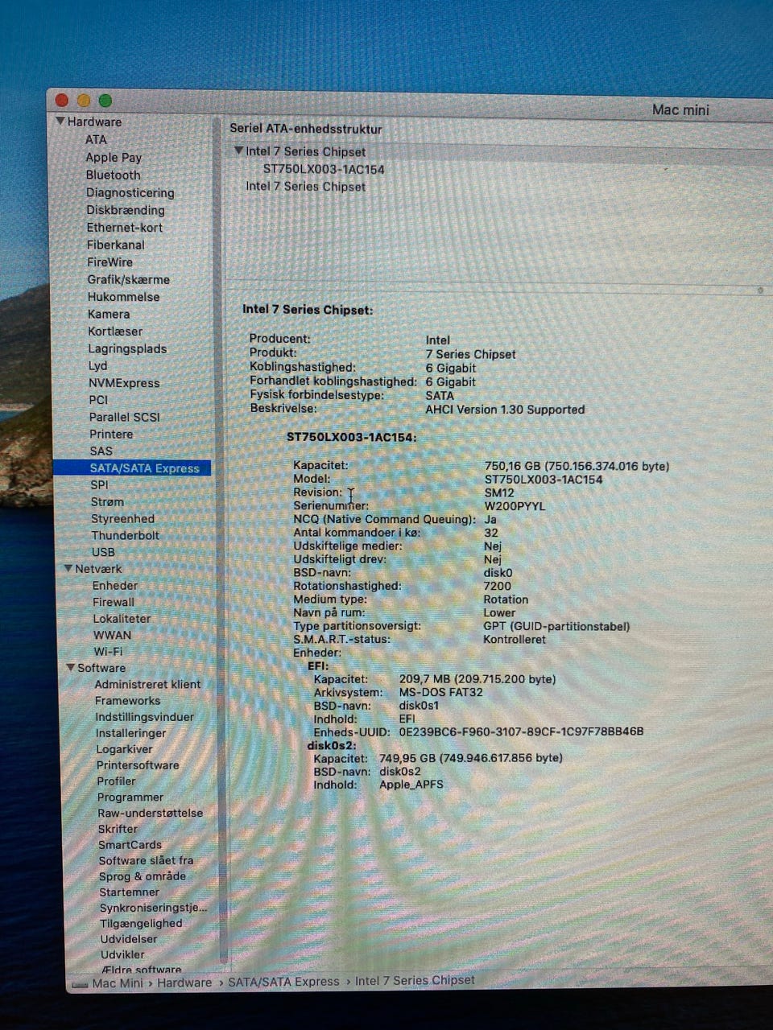Select Kortlæser in the sidebar
This screenshot has height=1030, width=773.
[x=115, y=332]
